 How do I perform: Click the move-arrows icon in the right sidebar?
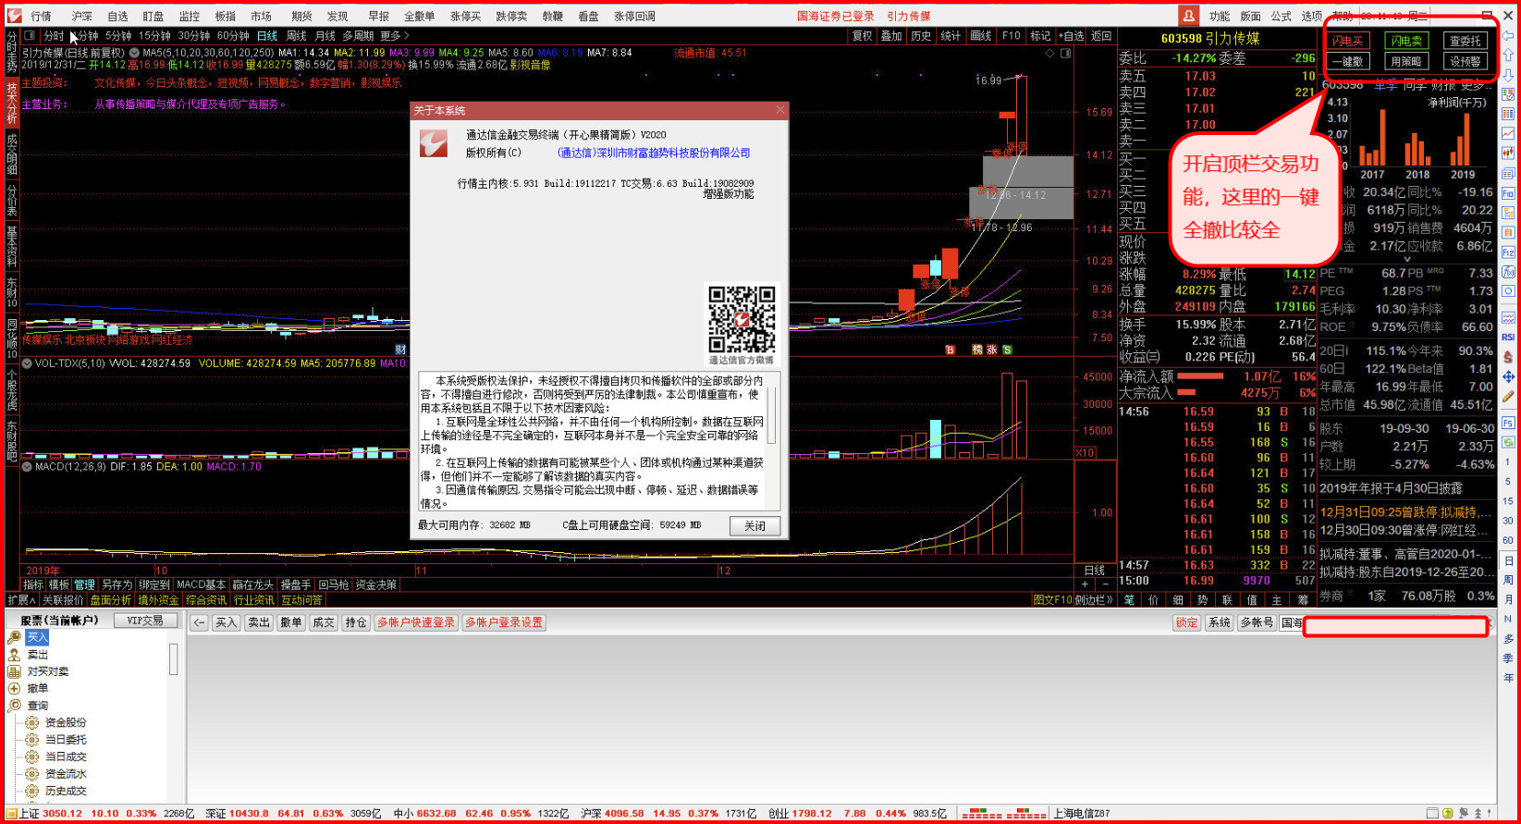coord(1508,376)
